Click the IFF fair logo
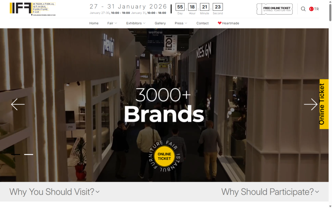The width and height of the screenshot is (332, 208). 32,8
